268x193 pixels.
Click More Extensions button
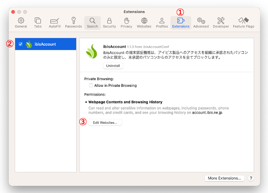coord(224,178)
